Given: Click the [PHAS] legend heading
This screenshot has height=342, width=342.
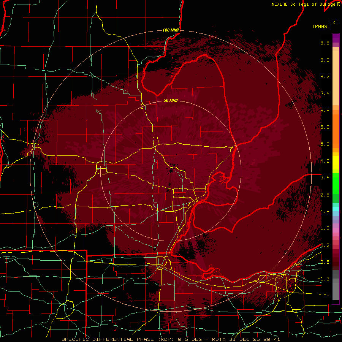Looking at the screenshot, I should [321, 26].
